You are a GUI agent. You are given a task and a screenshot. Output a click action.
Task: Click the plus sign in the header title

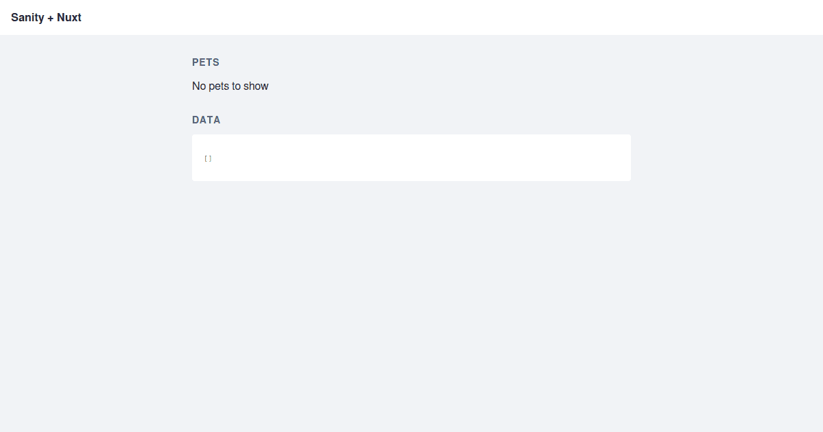click(x=51, y=19)
